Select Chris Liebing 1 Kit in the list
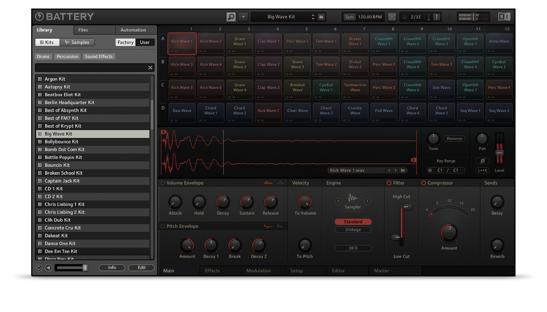Viewport: 547px width, 312px height. [x=93, y=204]
